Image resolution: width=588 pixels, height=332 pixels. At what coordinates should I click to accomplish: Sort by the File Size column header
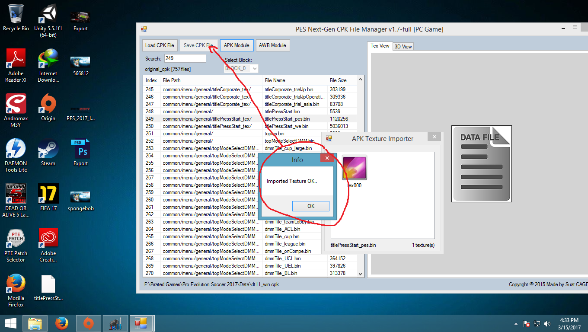pyautogui.click(x=342, y=80)
